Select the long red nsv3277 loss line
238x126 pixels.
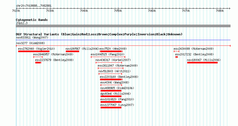[x=123, y=46]
